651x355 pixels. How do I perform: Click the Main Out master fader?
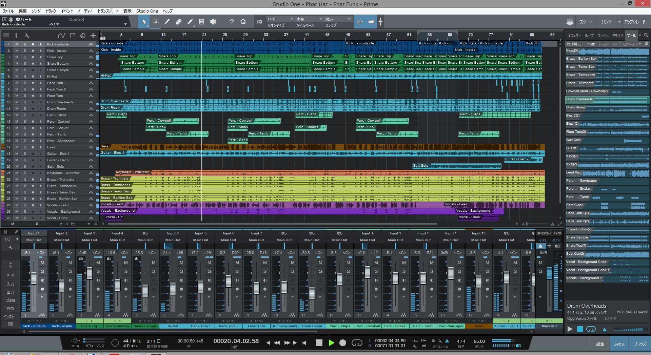click(549, 273)
